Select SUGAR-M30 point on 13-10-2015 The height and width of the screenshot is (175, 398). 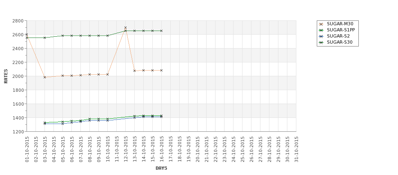(x=134, y=71)
